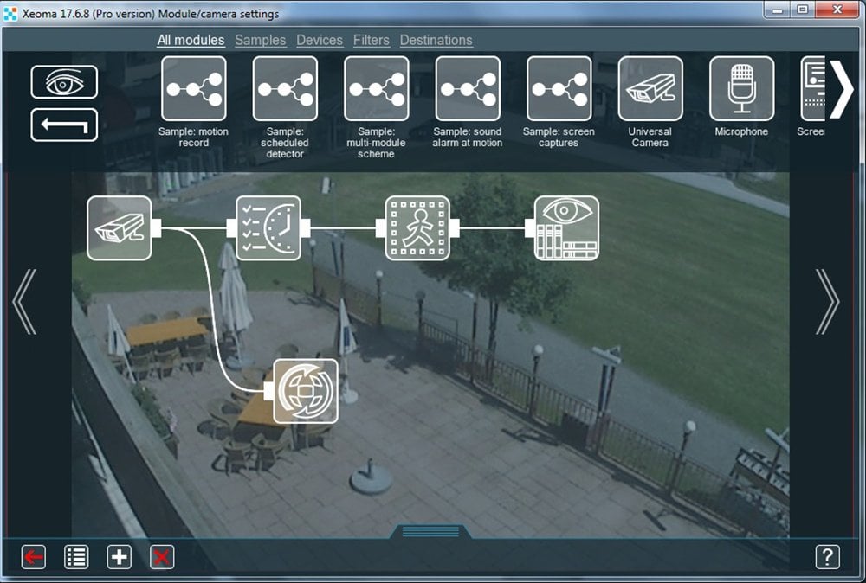Click the "Universal Camera" label text
Image resolution: width=866 pixels, height=583 pixels.
650,138
